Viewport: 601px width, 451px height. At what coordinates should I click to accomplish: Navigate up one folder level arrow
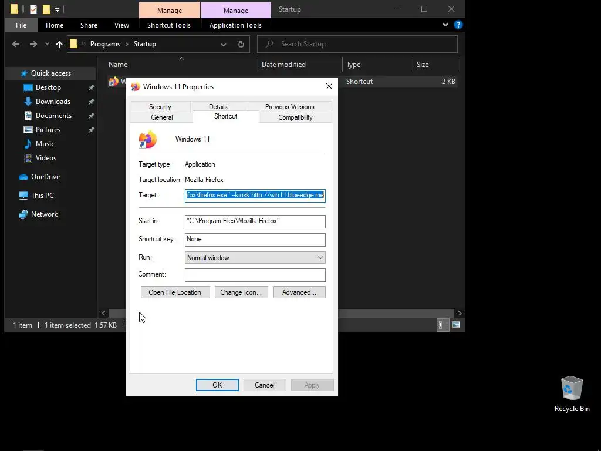coord(59,44)
